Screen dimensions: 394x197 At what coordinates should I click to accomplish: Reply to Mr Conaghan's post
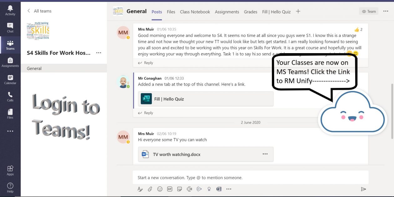point(146,113)
